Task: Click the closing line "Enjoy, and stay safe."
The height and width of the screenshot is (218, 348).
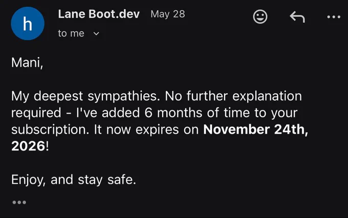Action: point(74,180)
